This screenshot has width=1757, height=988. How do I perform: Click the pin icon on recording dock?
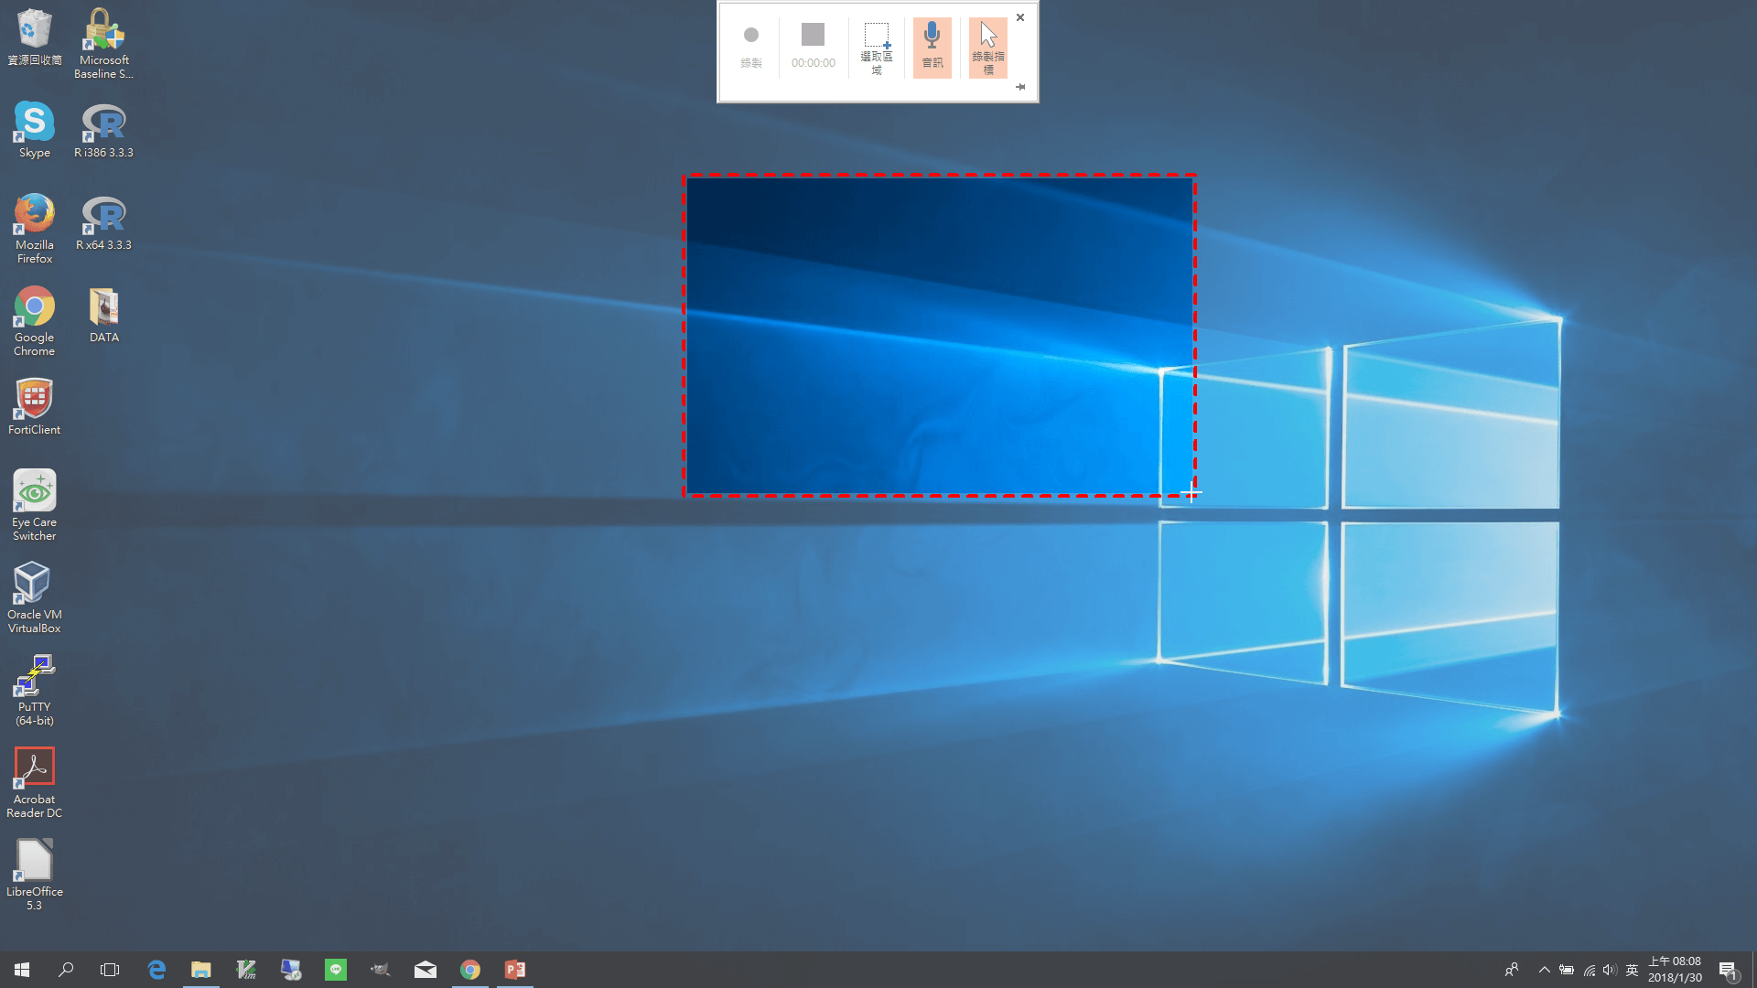[x=1020, y=87]
